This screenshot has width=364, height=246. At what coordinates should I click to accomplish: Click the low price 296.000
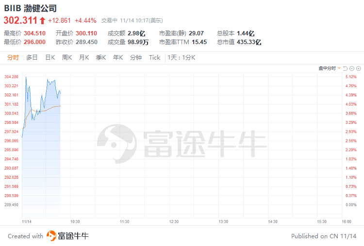(x=35, y=42)
